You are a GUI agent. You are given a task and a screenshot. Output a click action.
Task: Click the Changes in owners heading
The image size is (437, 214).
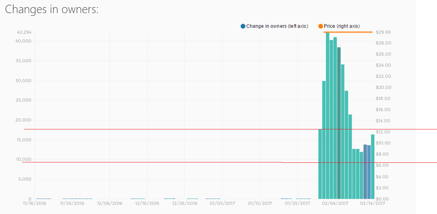pos(52,9)
